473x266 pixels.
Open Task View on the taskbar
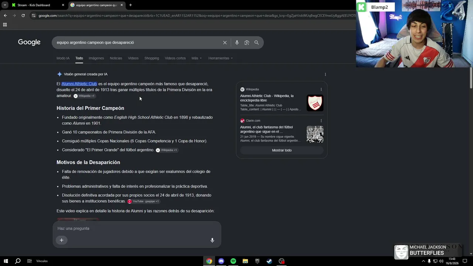[x=29, y=261]
